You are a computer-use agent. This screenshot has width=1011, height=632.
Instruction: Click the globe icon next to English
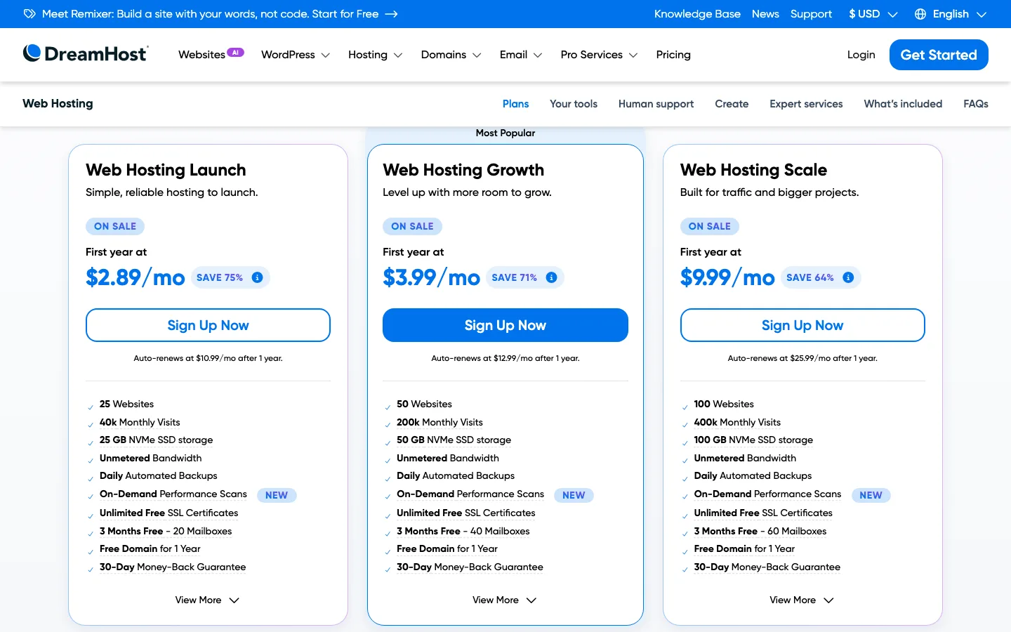coord(920,14)
